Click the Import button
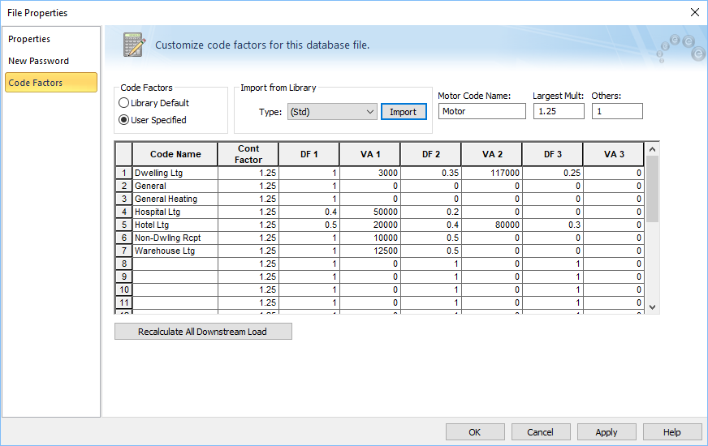708x446 pixels. coord(404,112)
